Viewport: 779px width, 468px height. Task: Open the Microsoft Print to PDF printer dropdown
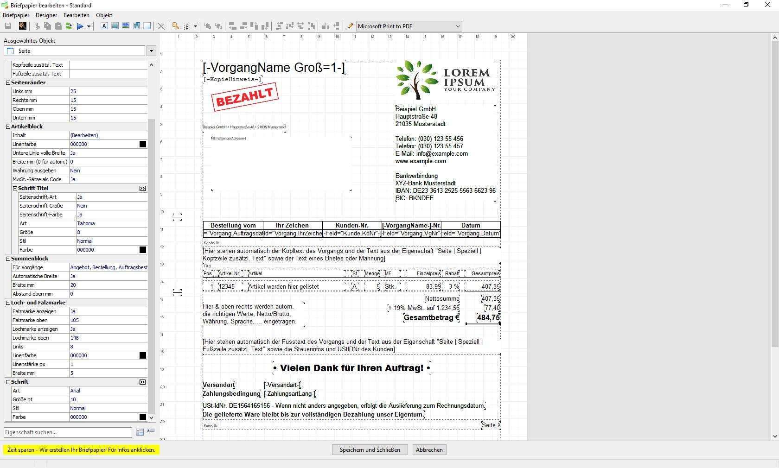tap(458, 26)
